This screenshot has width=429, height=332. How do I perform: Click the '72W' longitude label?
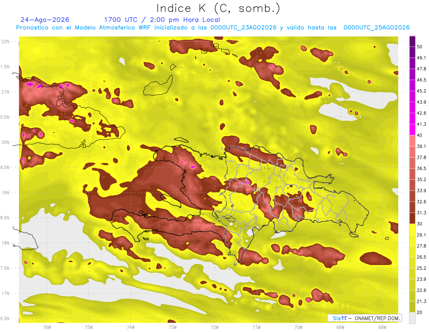point(214,327)
